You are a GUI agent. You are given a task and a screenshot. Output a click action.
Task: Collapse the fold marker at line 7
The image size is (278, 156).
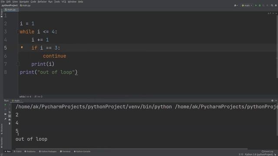tap(17, 64)
